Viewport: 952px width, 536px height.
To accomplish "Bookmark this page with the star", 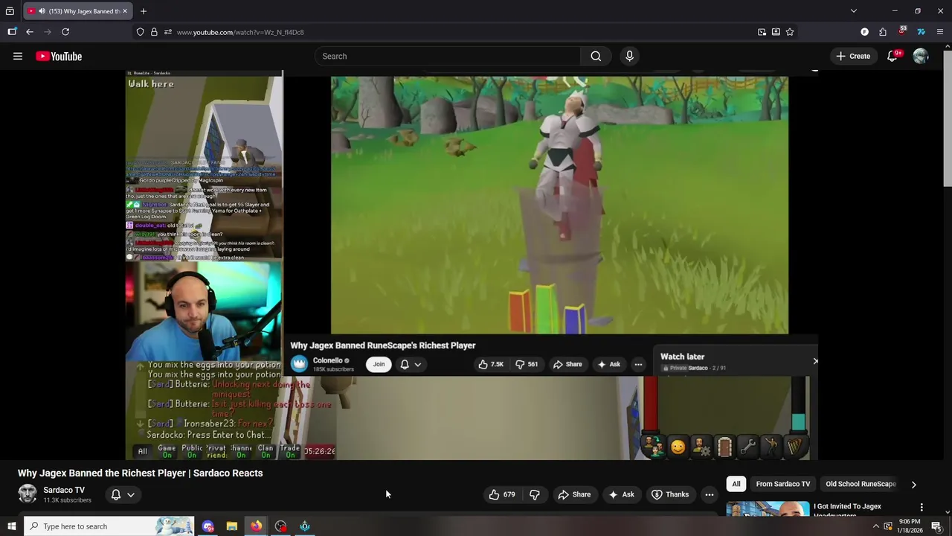I will click(x=790, y=32).
